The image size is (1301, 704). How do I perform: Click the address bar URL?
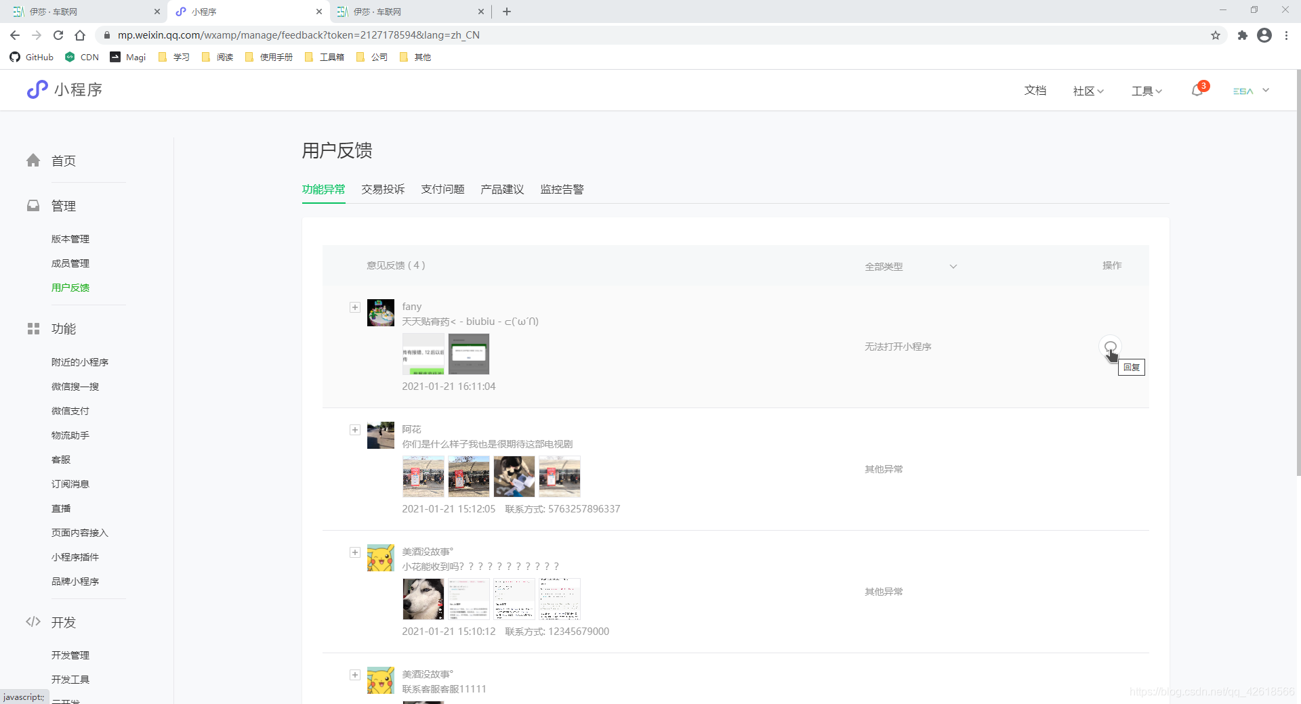tap(299, 35)
